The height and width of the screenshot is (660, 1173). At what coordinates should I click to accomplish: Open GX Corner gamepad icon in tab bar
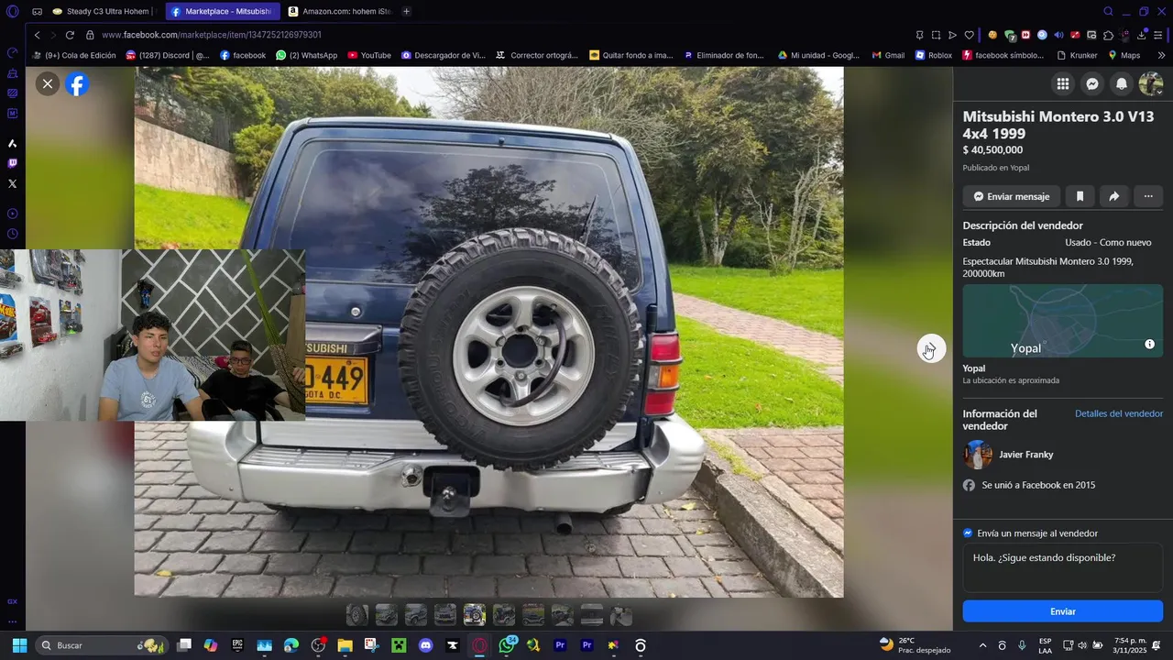pyautogui.click(x=37, y=11)
